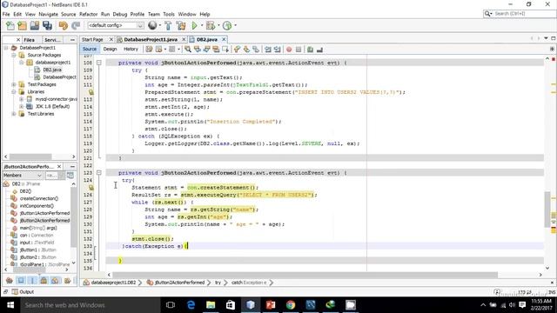
Task: Collapse the Libraries tree node
Action: point(14,92)
